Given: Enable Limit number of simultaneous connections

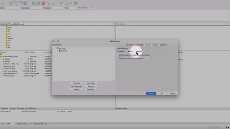Looking at the screenshot, I should tap(118, 55).
